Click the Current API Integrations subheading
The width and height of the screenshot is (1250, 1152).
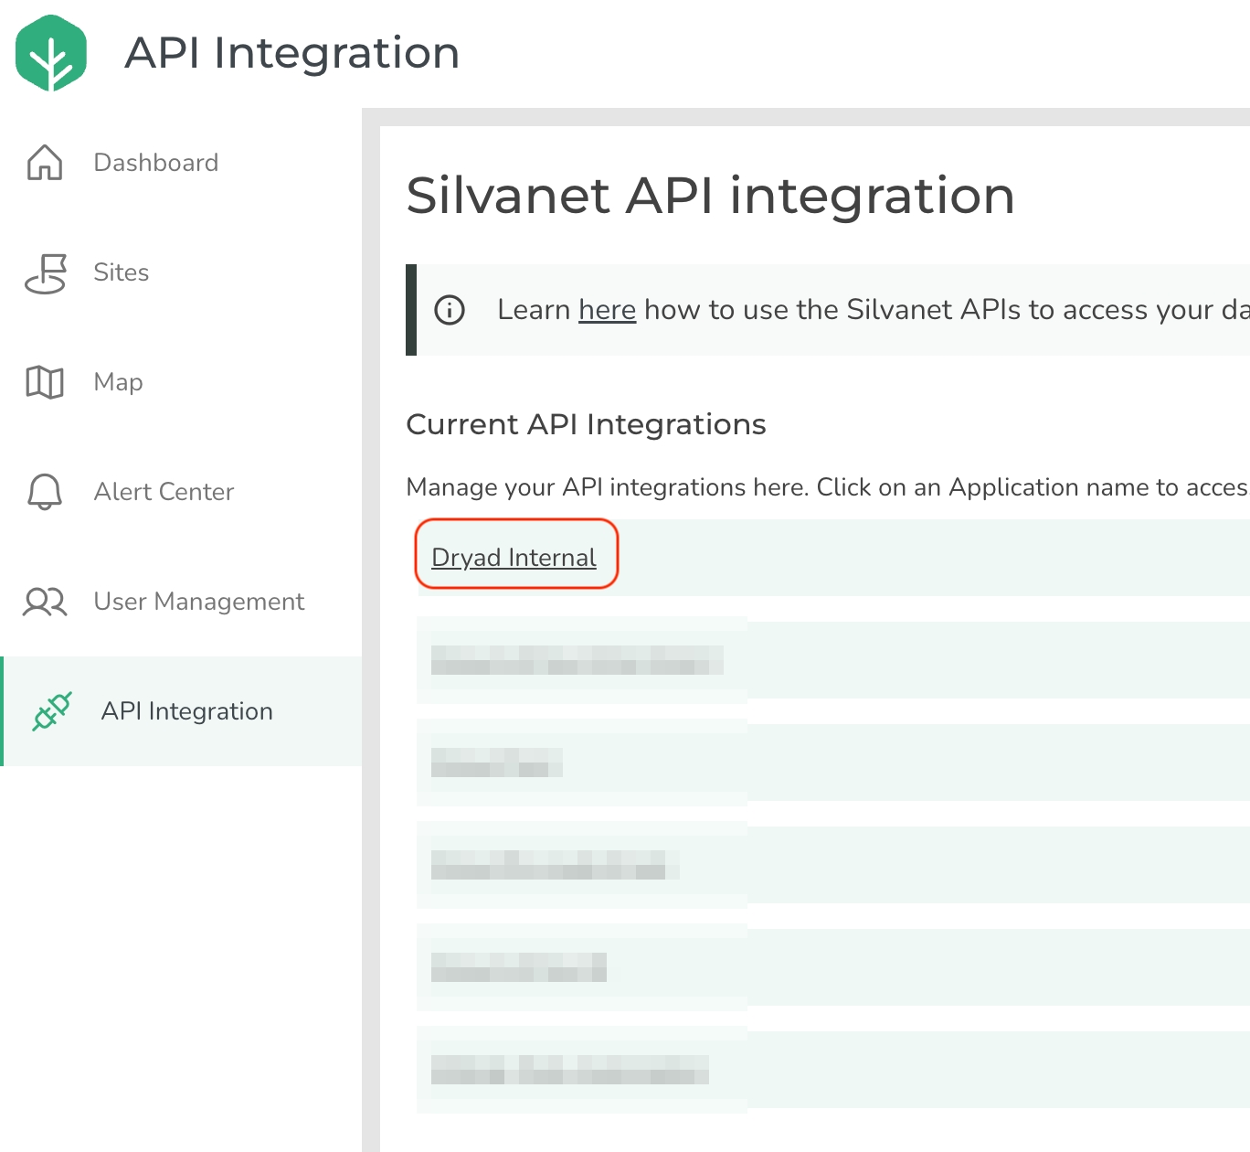586,424
